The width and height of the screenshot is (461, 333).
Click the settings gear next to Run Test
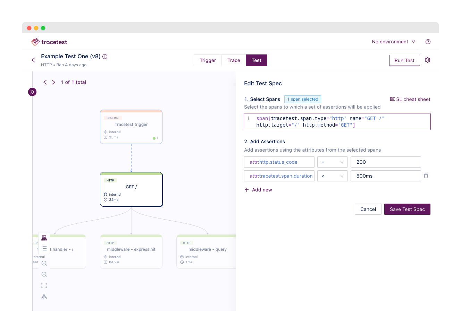point(428,60)
